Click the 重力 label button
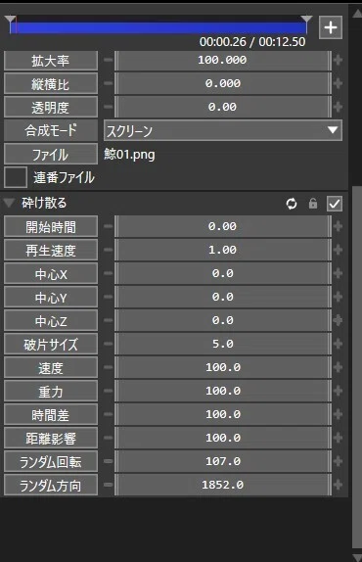Screen dimensions: 362x562 click(x=51, y=391)
